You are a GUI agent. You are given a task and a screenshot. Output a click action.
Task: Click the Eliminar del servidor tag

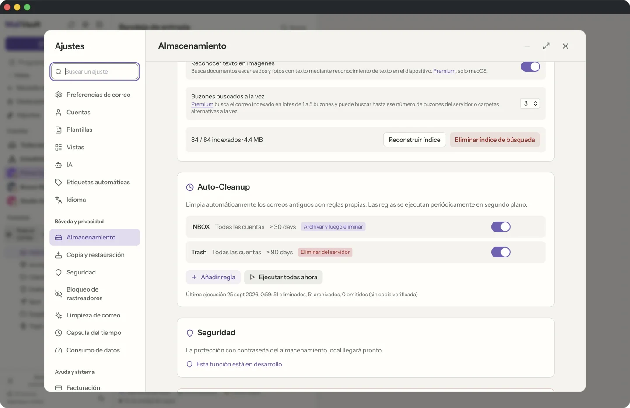click(325, 252)
